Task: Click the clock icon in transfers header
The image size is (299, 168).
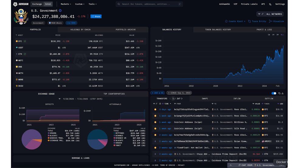Action: [x=160, y=104]
